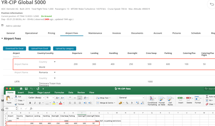
Task: Decrease cell indent
Action: coord(85,103)
